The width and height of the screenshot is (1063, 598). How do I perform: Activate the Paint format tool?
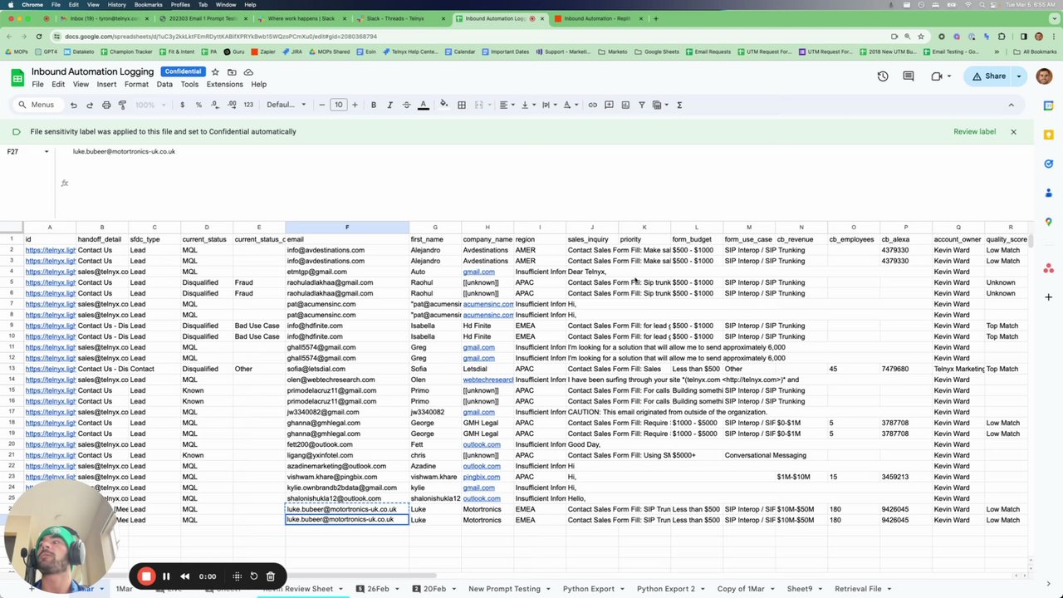pyautogui.click(x=122, y=105)
